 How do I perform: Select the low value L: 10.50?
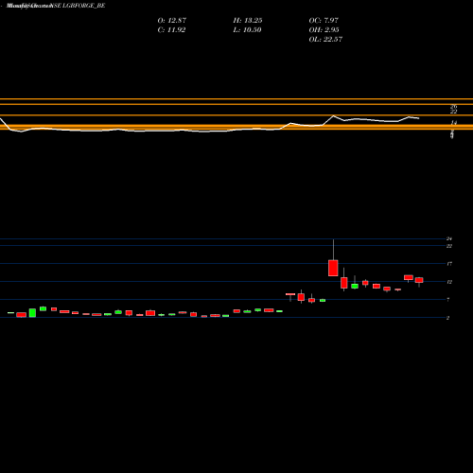pos(247,29)
